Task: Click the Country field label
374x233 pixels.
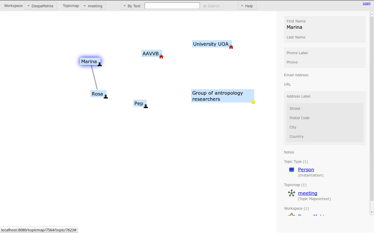Action: point(297,137)
